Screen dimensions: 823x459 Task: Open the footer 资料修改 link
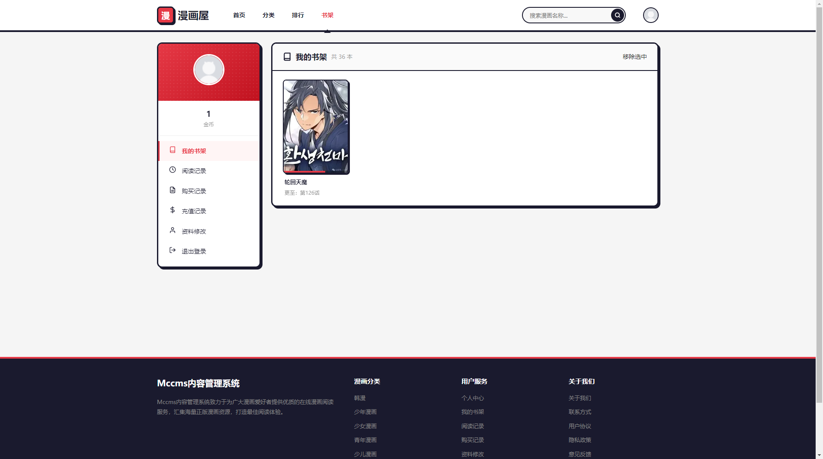(473, 454)
